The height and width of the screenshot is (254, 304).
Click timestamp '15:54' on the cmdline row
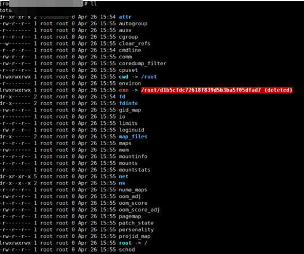coord(108,50)
